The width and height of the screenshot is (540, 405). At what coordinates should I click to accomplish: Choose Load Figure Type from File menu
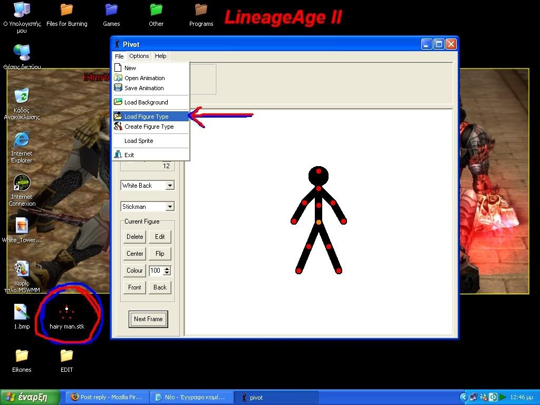[146, 117]
